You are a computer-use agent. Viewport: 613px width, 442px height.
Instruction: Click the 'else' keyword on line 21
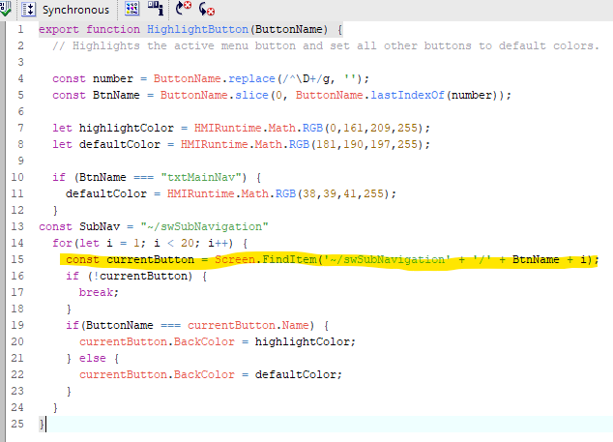coord(92,358)
